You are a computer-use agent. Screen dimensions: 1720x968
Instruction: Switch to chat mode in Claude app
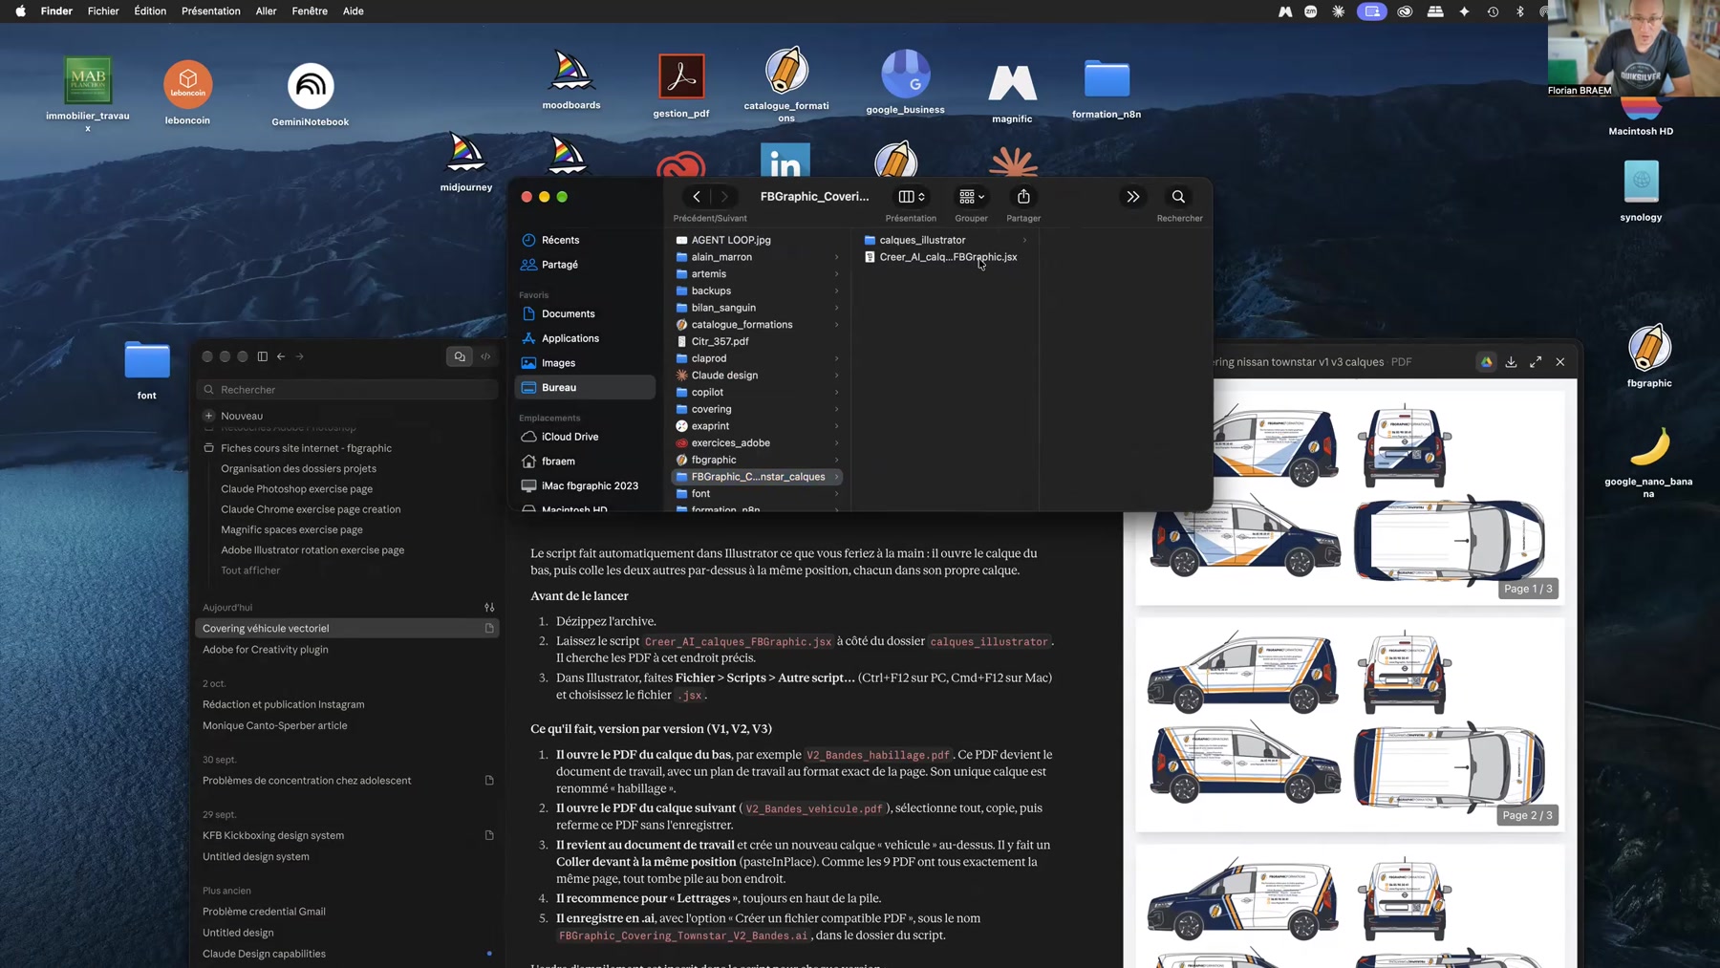460,356
